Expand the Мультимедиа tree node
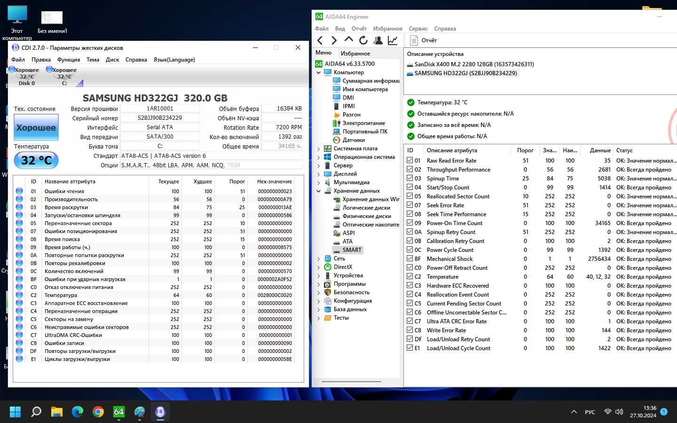677x423 pixels. pos(318,183)
